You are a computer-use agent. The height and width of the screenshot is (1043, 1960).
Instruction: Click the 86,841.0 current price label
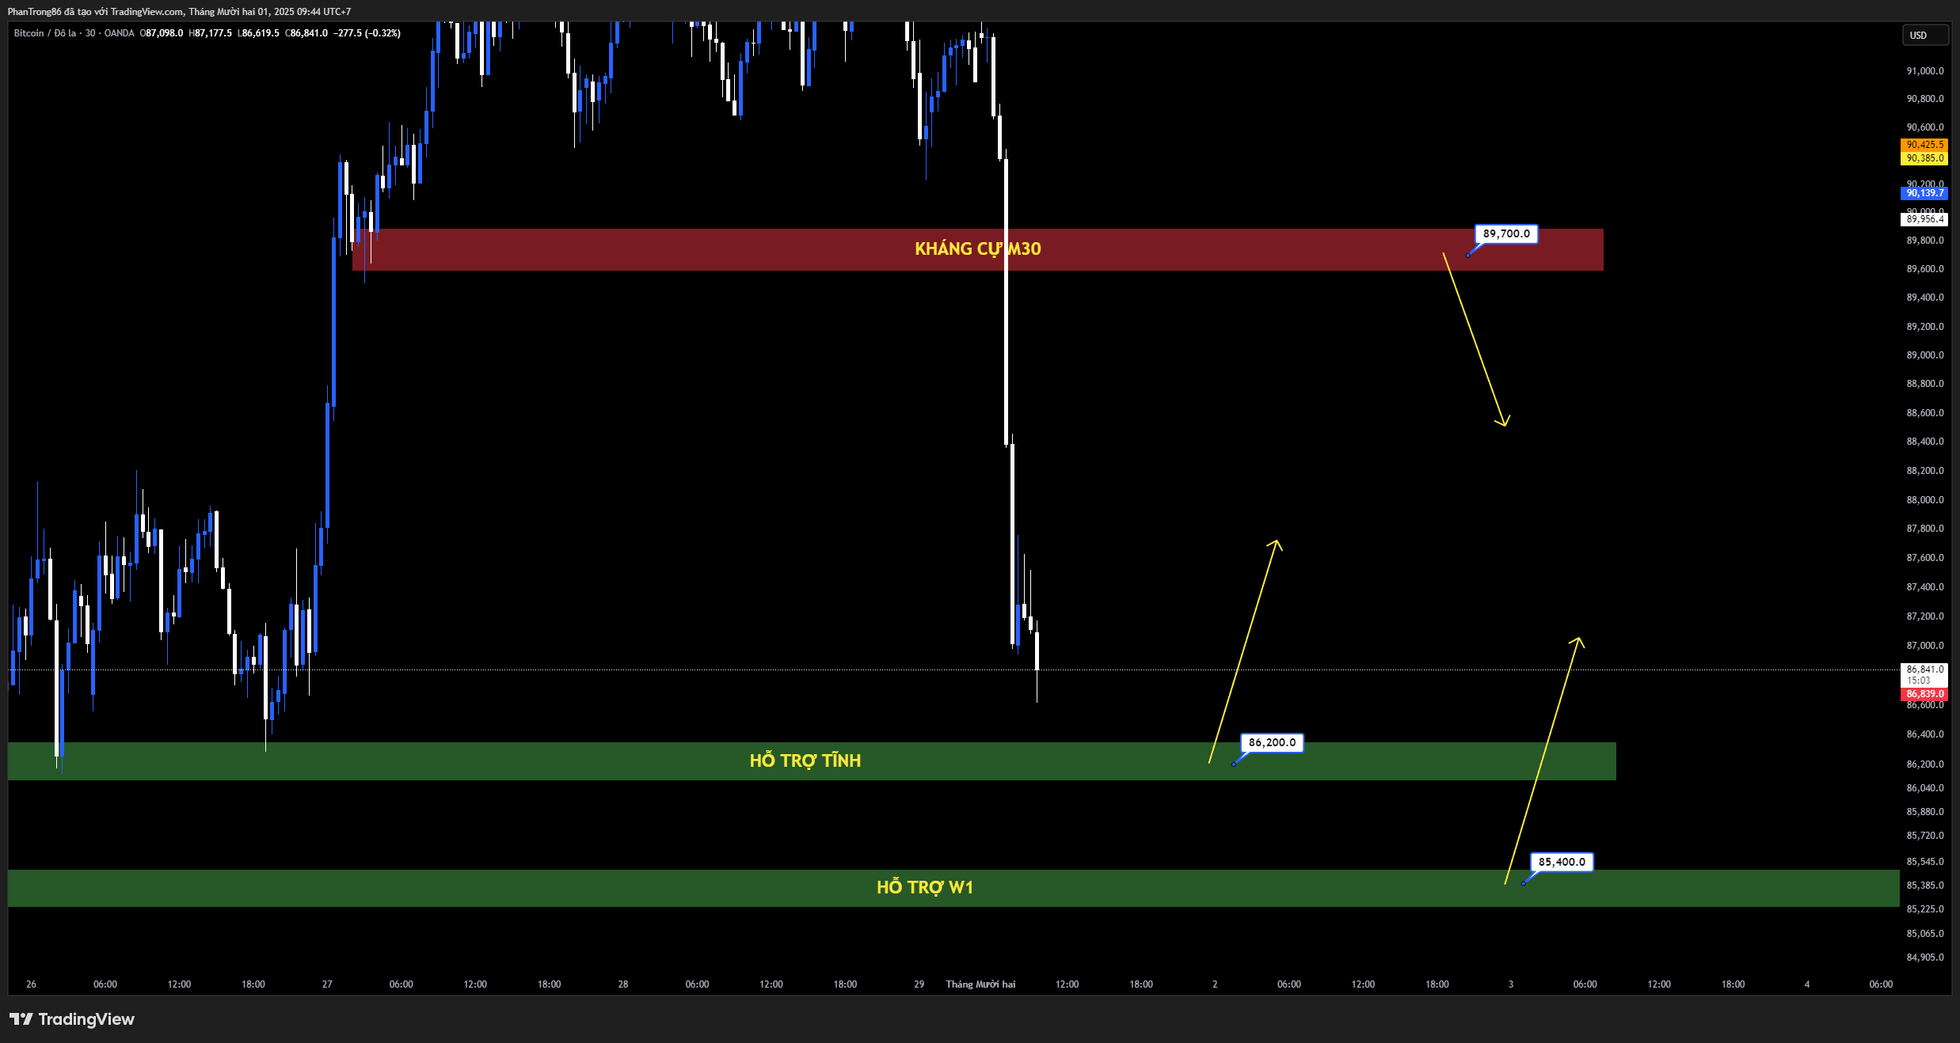pos(1924,669)
